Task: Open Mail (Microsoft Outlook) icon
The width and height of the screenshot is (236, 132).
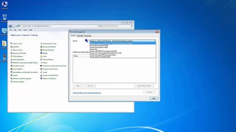Action: (11, 63)
